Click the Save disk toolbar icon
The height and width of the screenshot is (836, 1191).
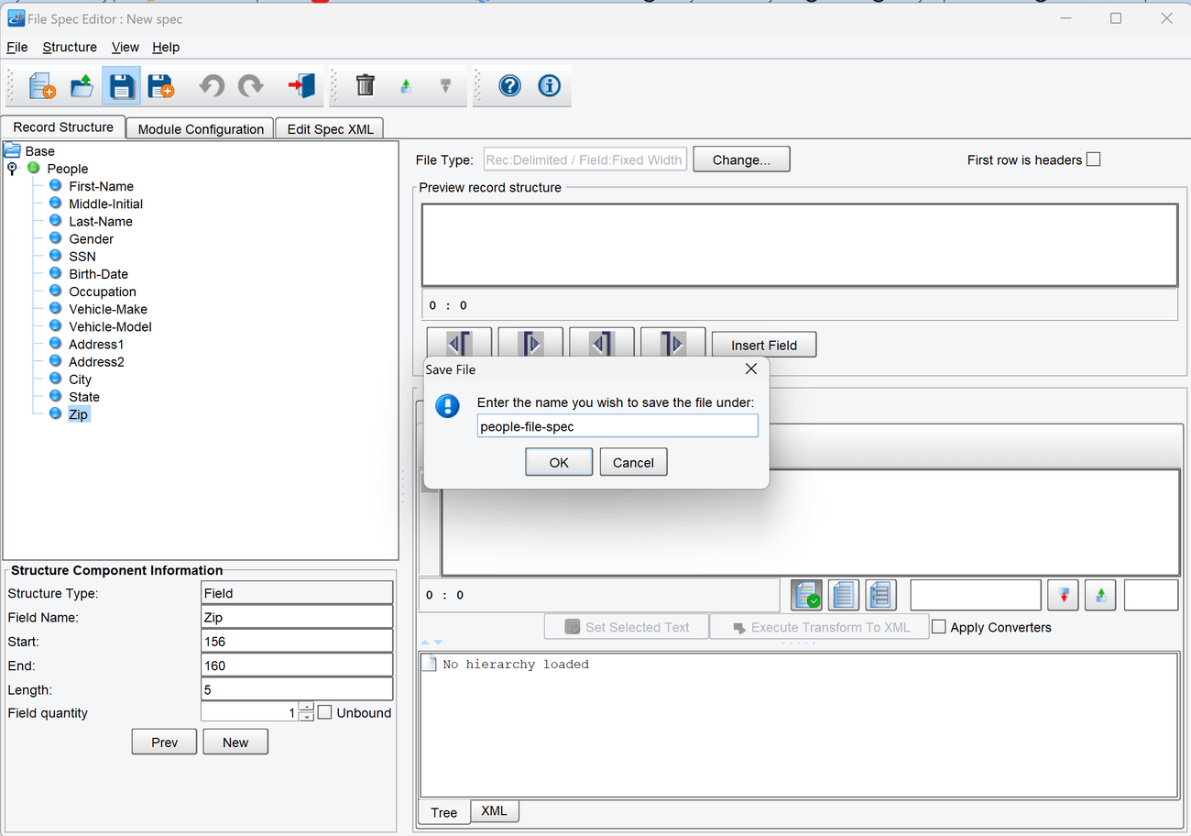pos(122,86)
